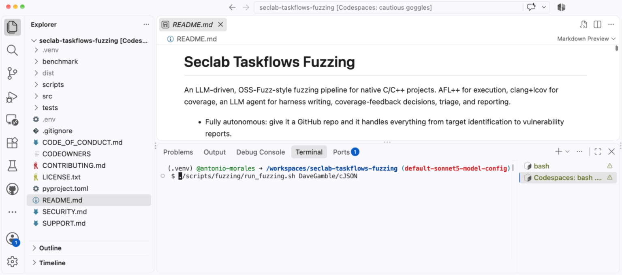
Task: Open pyproject.toml file
Action: coord(90,189)
